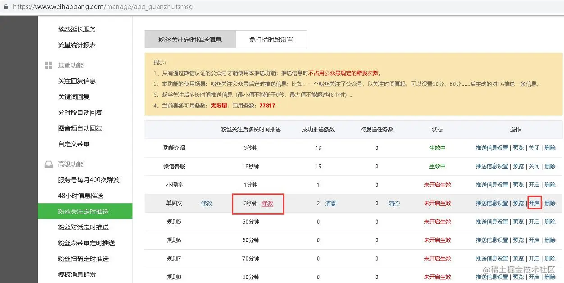Screen dimensions: 564x283
Task: Click 删除 for 规则6 row
Action: tap(550, 240)
